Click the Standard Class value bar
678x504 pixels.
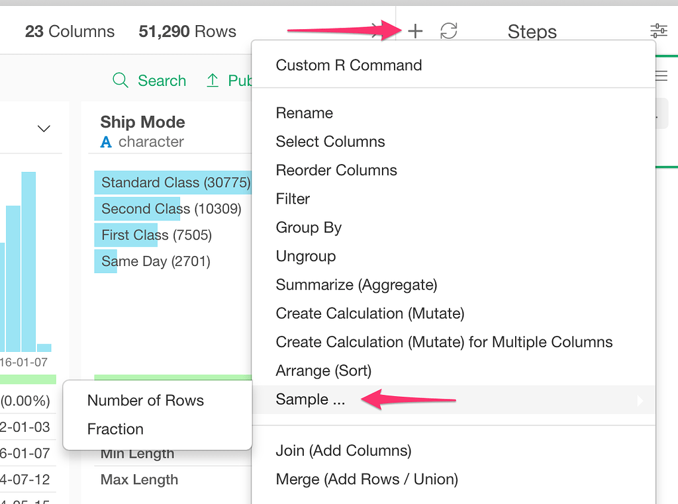click(x=173, y=183)
